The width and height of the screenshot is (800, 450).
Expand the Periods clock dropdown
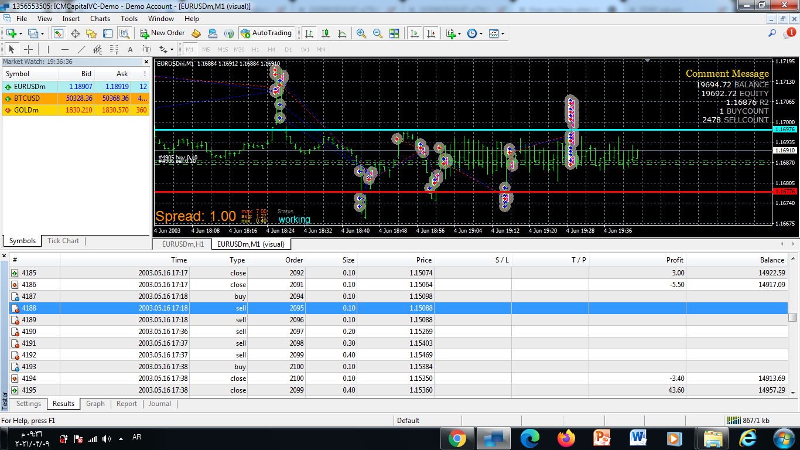coord(475,33)
